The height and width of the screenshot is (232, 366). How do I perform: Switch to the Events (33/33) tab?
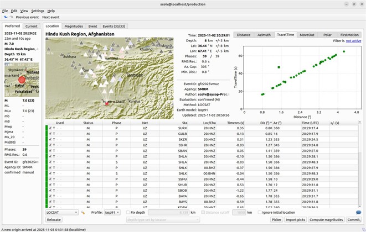114,27
